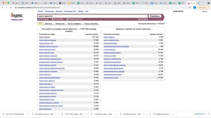Image resolution: width=211 pixels, height=118 pixels.
Task: Open a new browser tab with plus icon
Action: [x=198, y=3]
